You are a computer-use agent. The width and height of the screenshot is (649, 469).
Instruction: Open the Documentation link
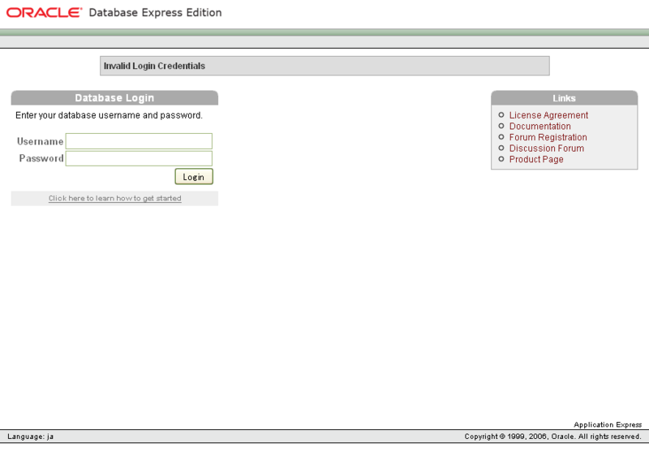[x=539, y=127]
